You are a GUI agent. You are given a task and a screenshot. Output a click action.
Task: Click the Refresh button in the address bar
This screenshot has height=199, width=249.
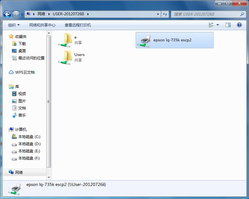coord(164,14)
